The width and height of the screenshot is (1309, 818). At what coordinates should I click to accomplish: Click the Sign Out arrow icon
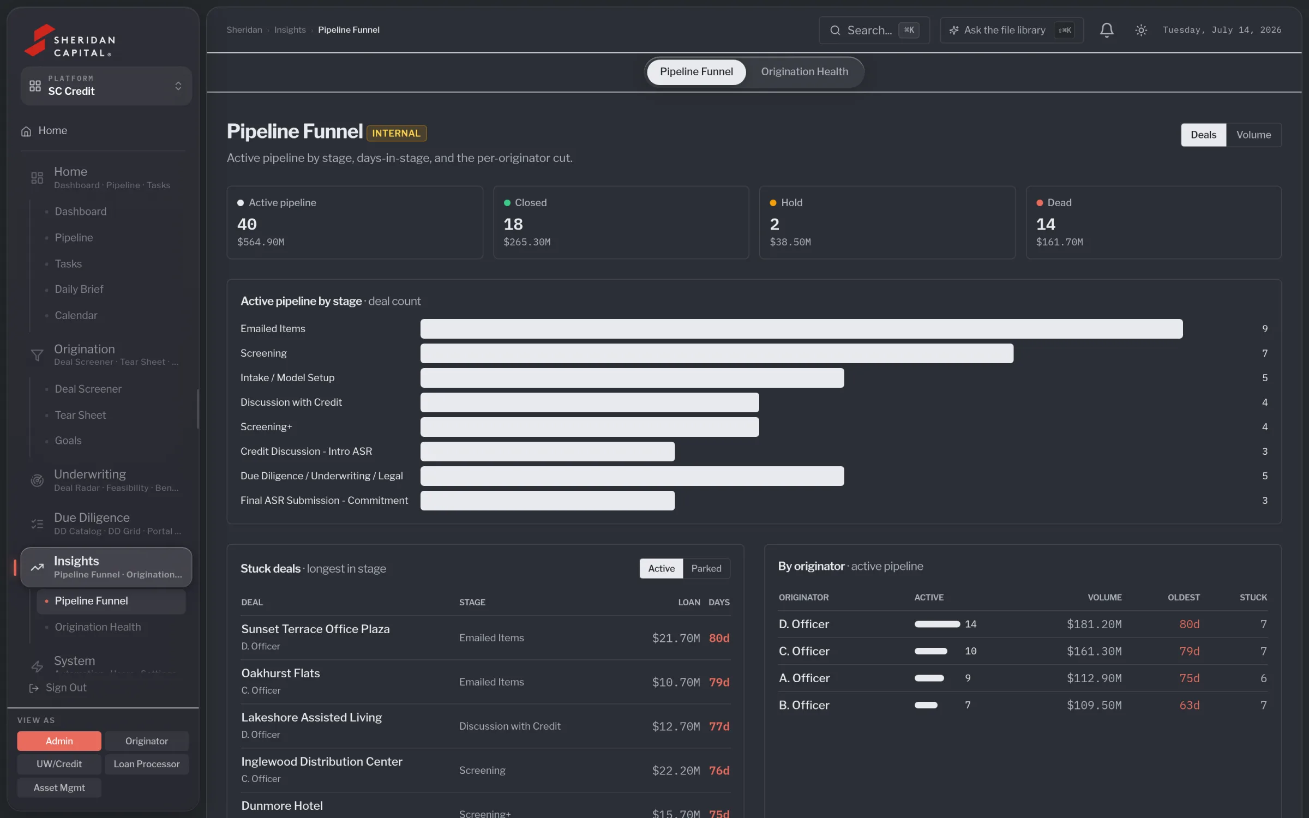tap(34, 688)
